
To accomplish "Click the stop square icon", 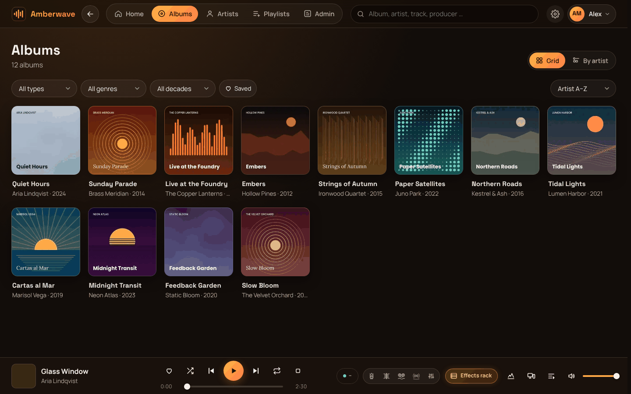I will point(298,371).
